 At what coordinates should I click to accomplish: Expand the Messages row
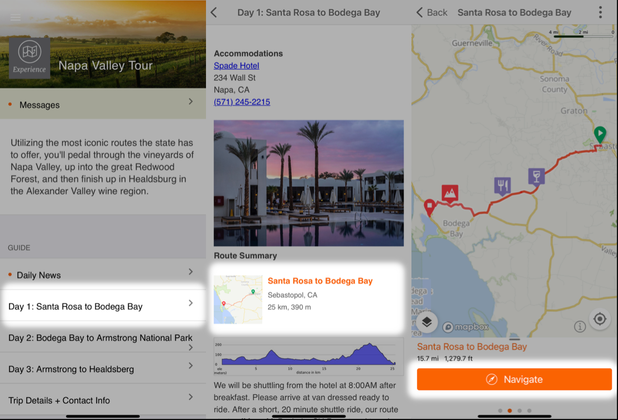tap(103, 104)
